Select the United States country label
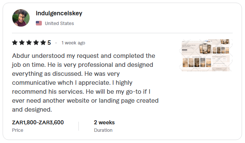The width and height of the screenshot is (245, 143). 59,24
